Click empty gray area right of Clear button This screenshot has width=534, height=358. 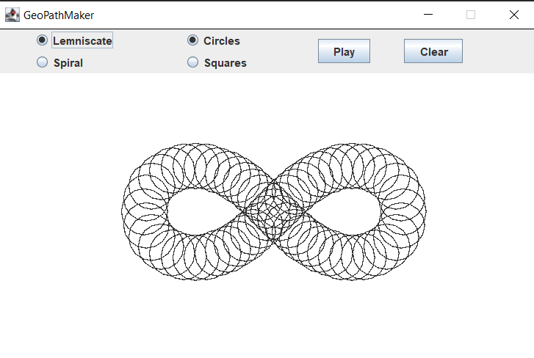498,51
